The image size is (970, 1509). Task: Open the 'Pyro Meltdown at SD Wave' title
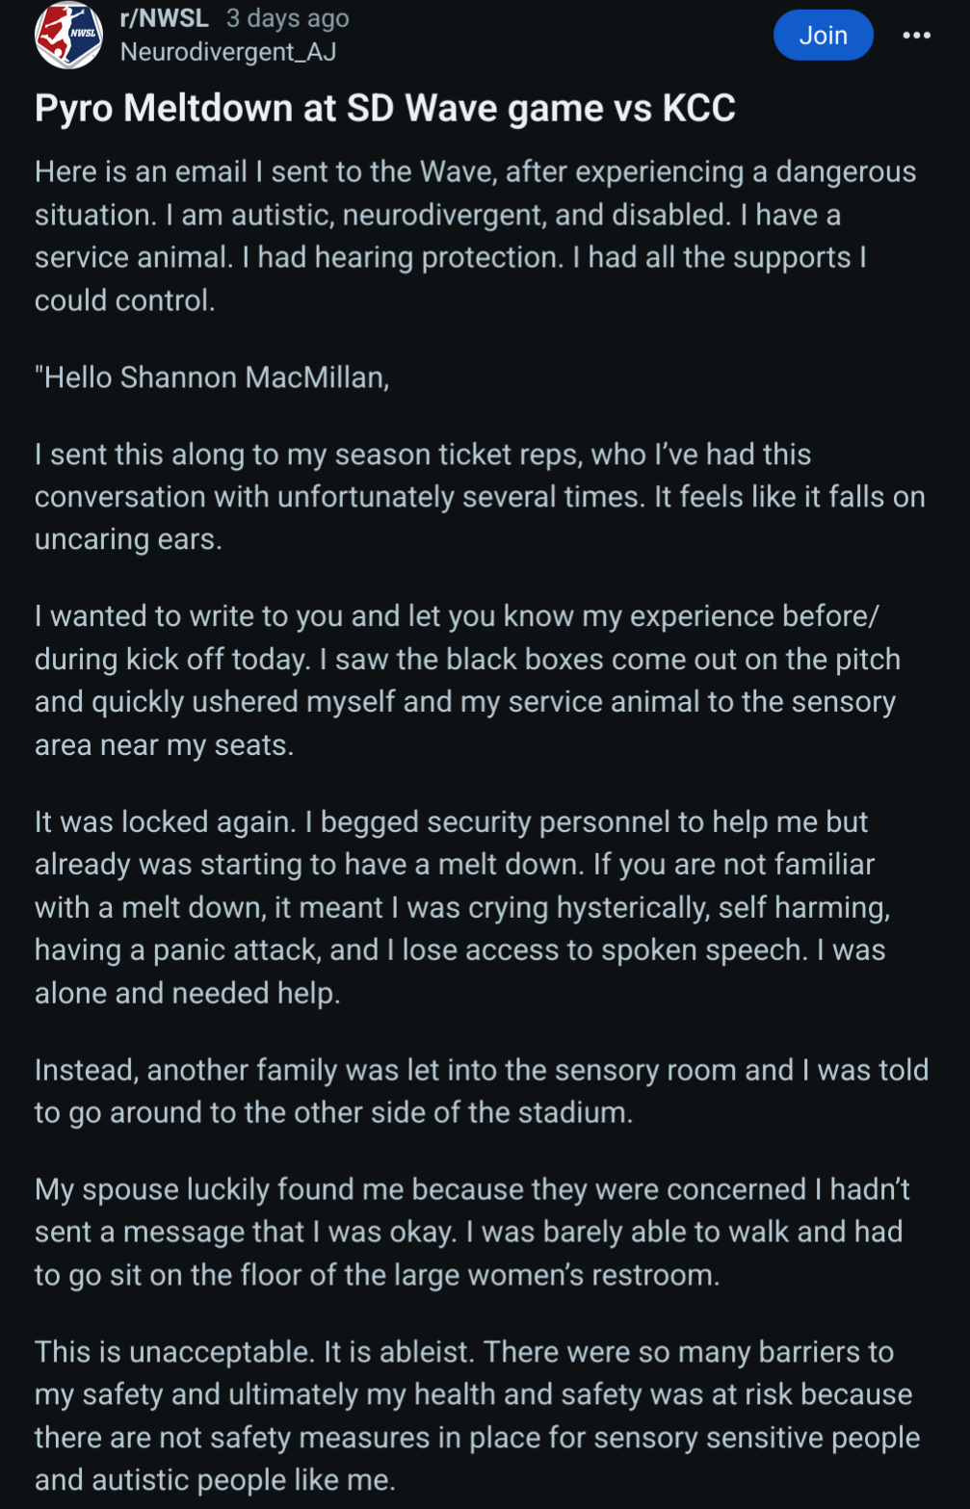[385, 108]
